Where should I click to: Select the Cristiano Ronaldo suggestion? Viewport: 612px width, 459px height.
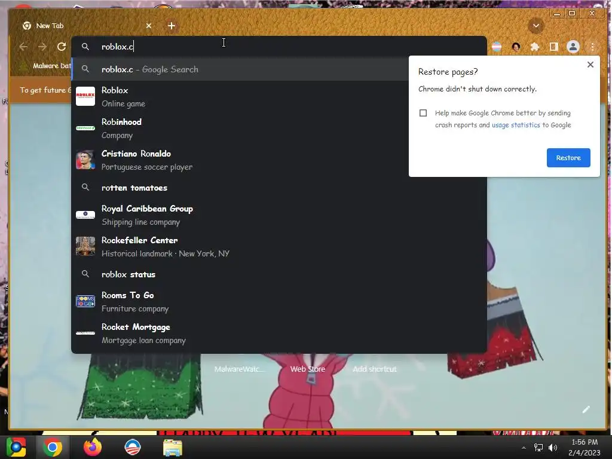[x=240, y=160]
